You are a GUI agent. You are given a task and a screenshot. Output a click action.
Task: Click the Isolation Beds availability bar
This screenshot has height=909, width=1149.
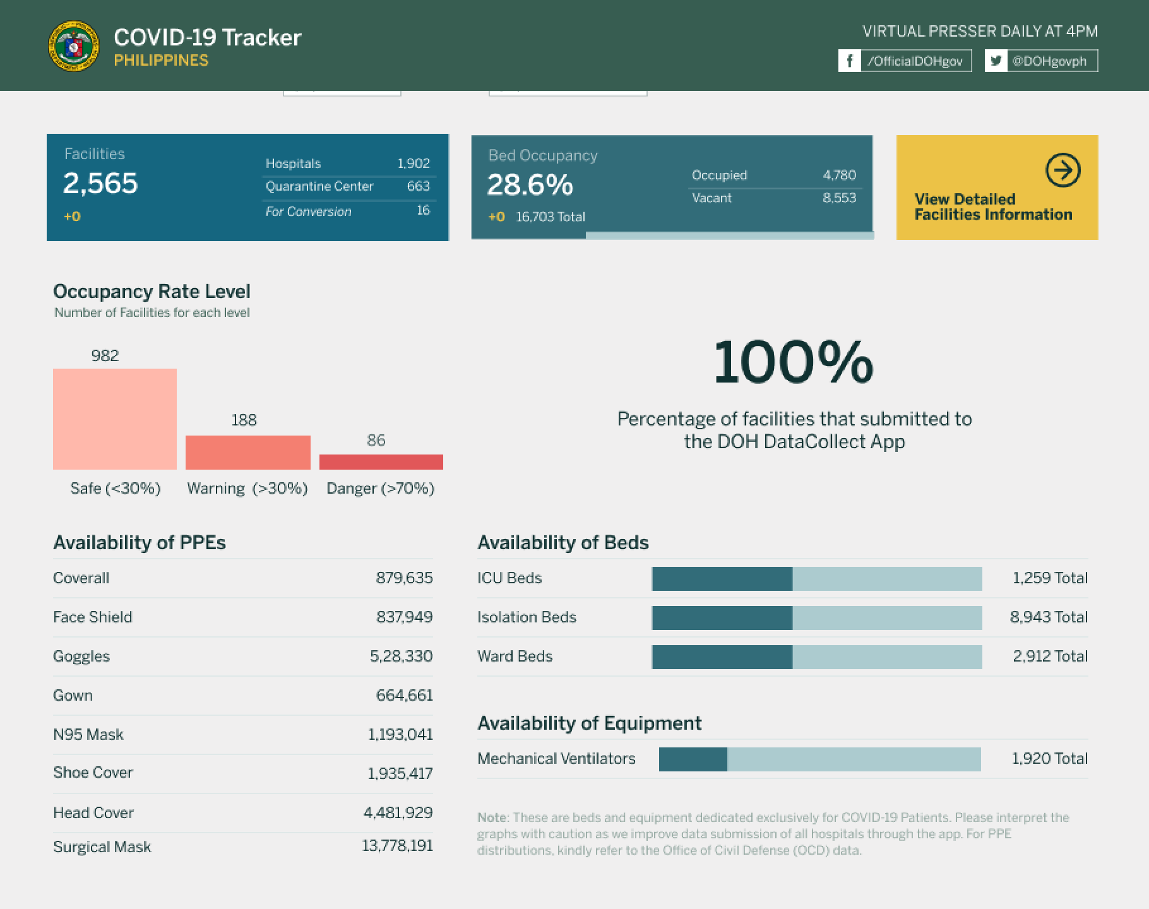click(x=816, y=618)
